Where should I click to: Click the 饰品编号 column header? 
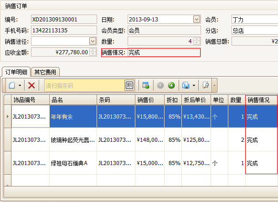[31, 100]
